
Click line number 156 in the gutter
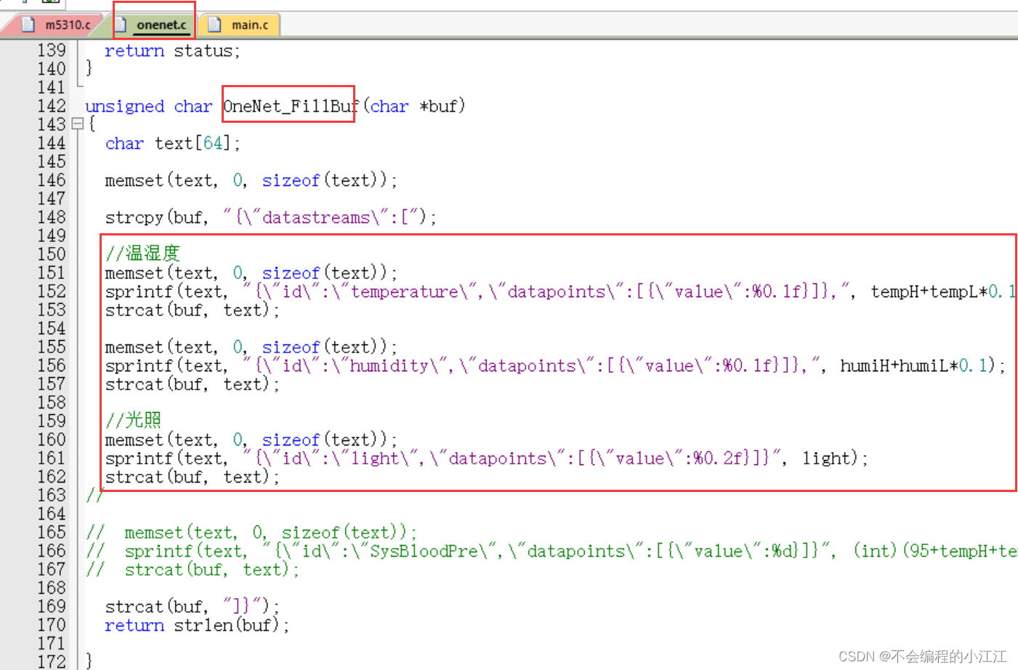click(x=52, y=366)
